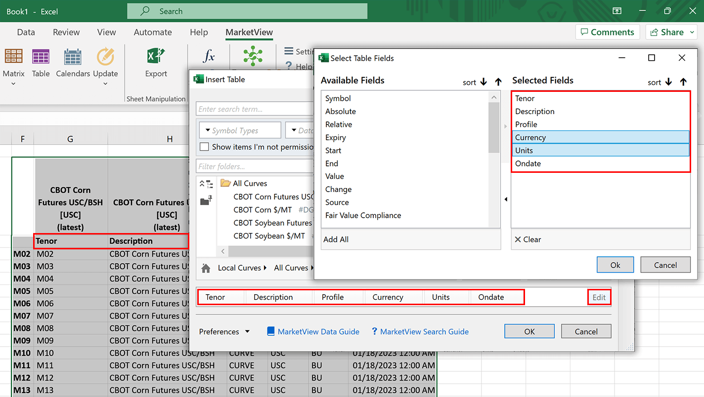Select Ondate in Selected Fields list
704x397 pixels.
pyautogui.click(x=601, y=163)
